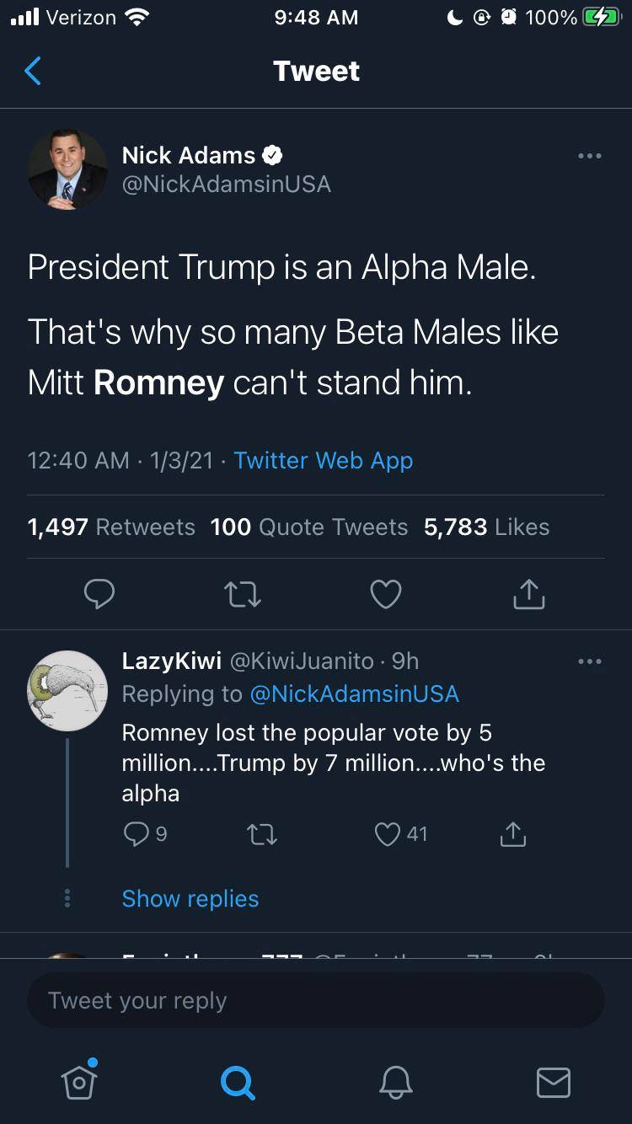Open Nick Adams profile picture
This screenshot has height=1124, width=632.
click(67, 169)
